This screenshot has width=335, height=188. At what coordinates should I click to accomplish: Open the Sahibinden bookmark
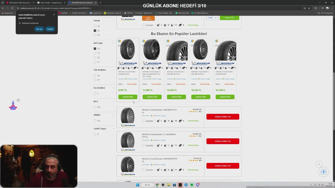pos(113,13)
